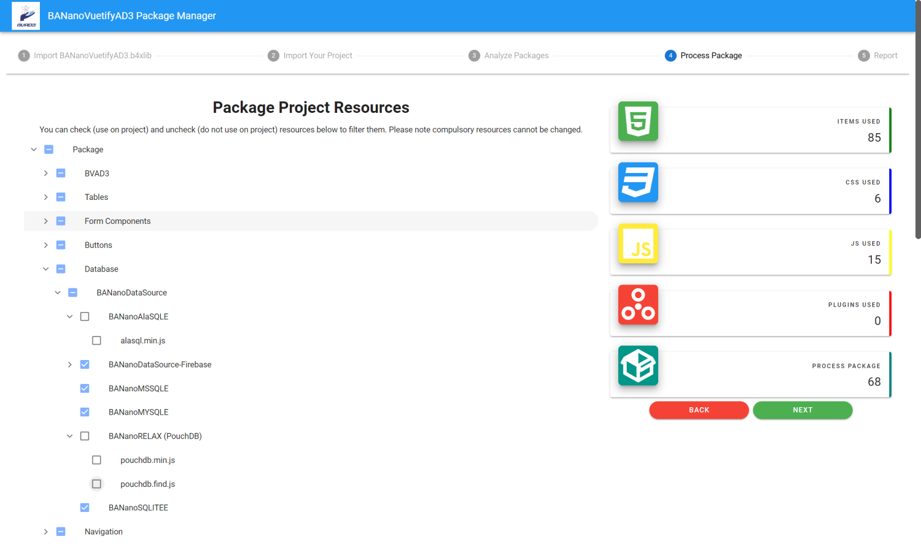Collapse the BANanoAlaSQLE node

point(69,317)
